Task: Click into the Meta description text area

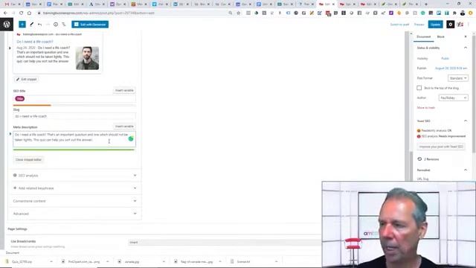Action: (x=74, y=139)
